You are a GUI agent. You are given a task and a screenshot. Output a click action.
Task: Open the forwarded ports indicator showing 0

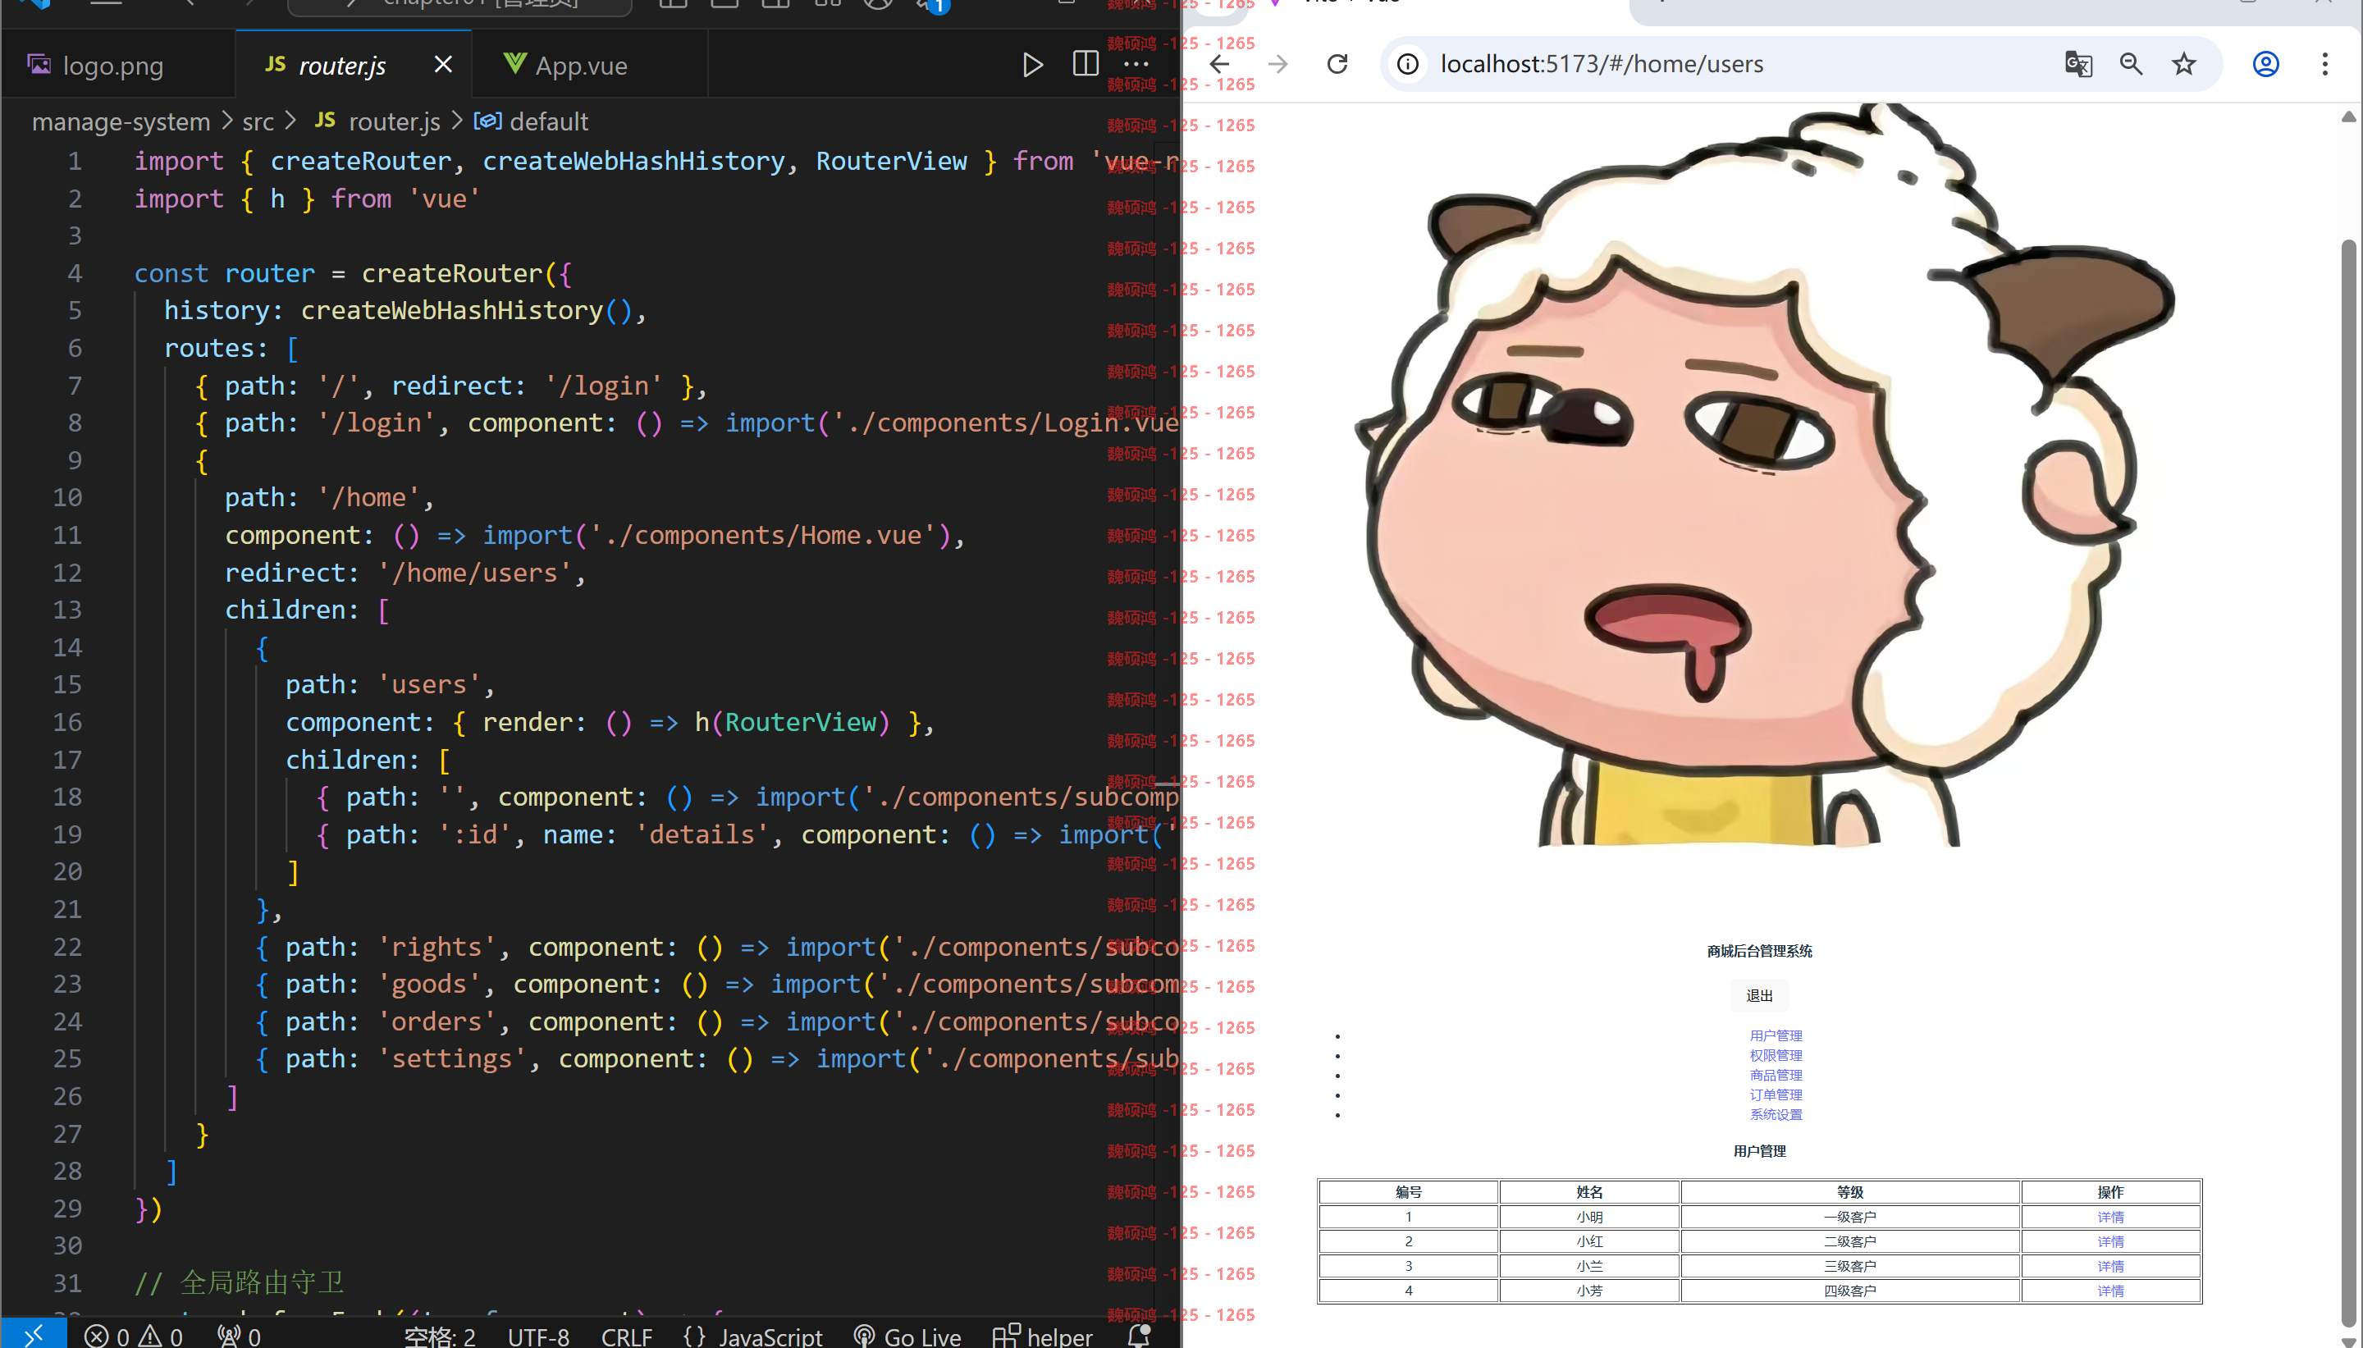pos(239,1336)
